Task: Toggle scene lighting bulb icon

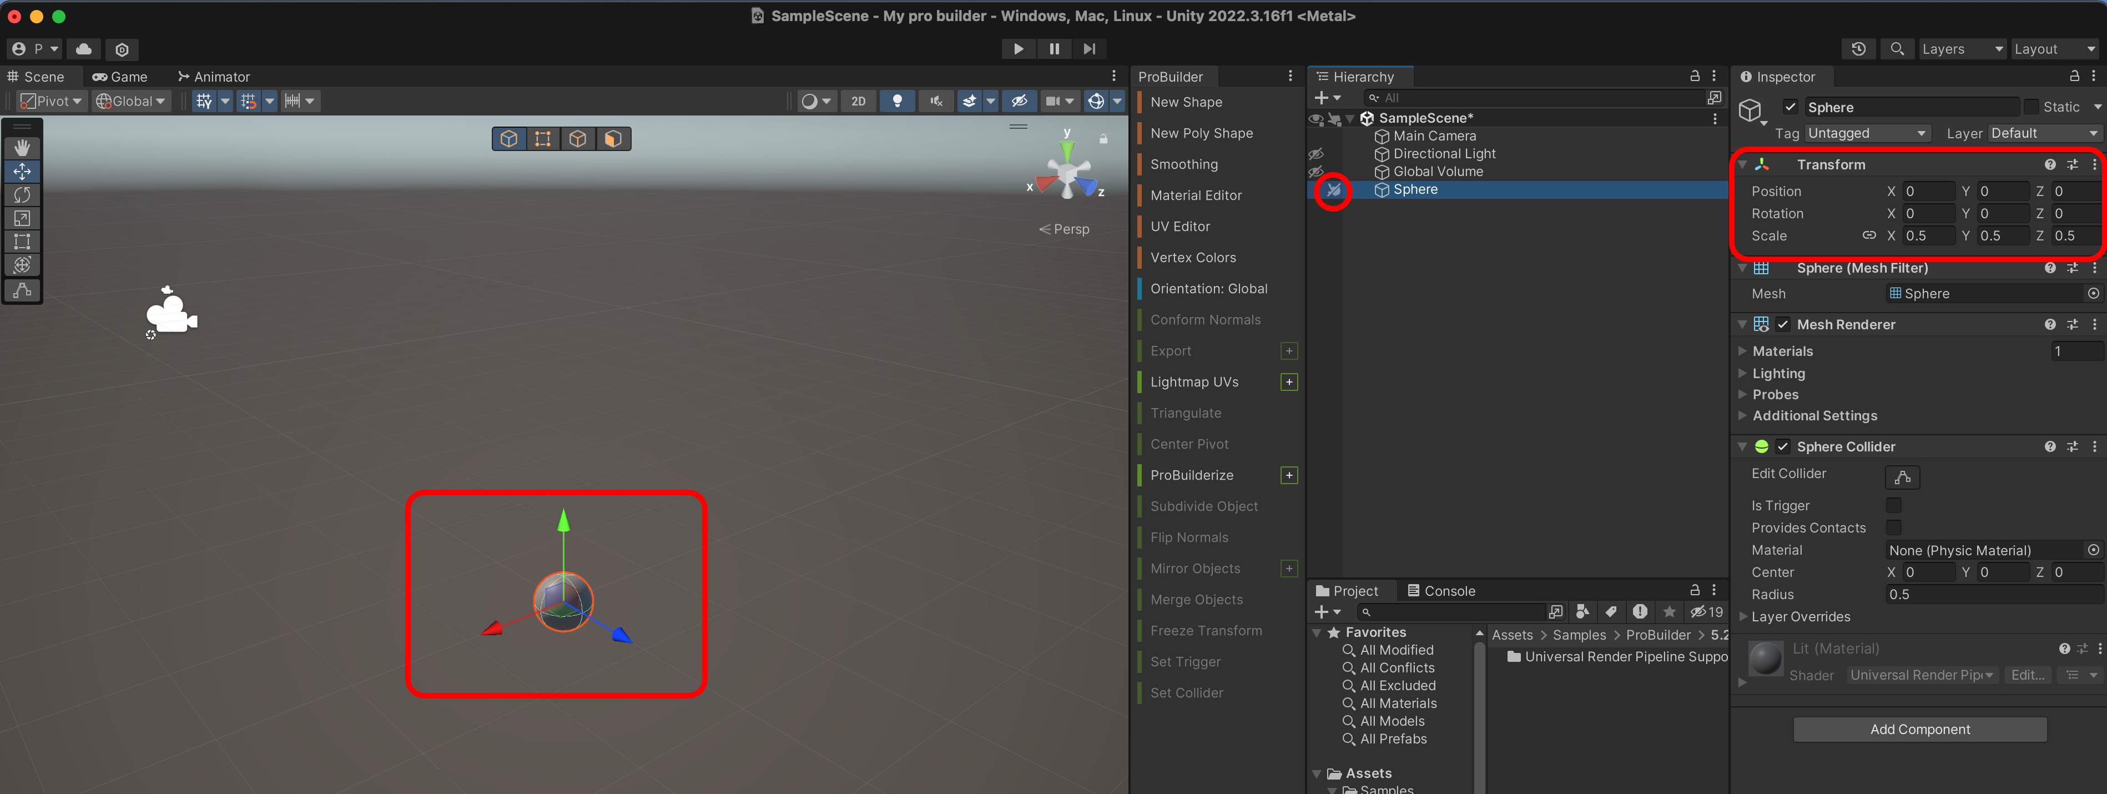Action: tap(898, 100)
